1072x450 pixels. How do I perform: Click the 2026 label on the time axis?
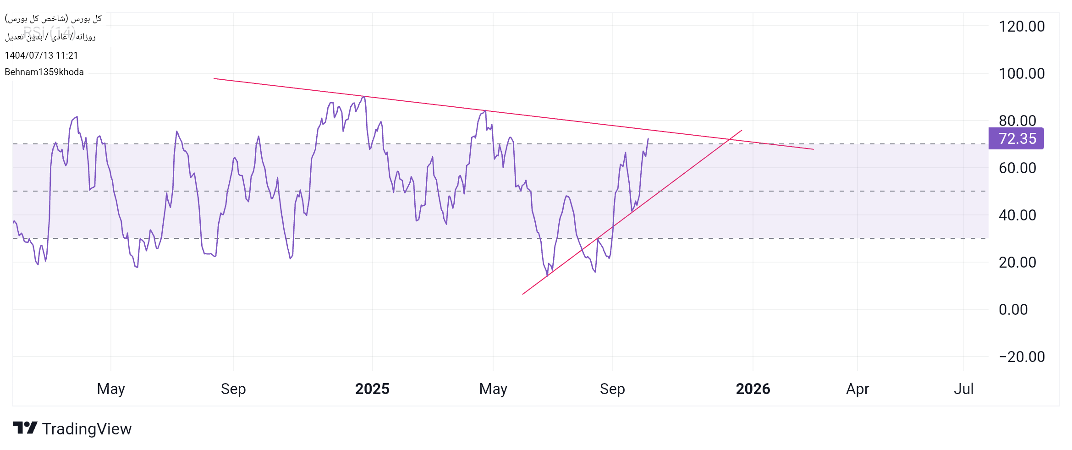753,389
